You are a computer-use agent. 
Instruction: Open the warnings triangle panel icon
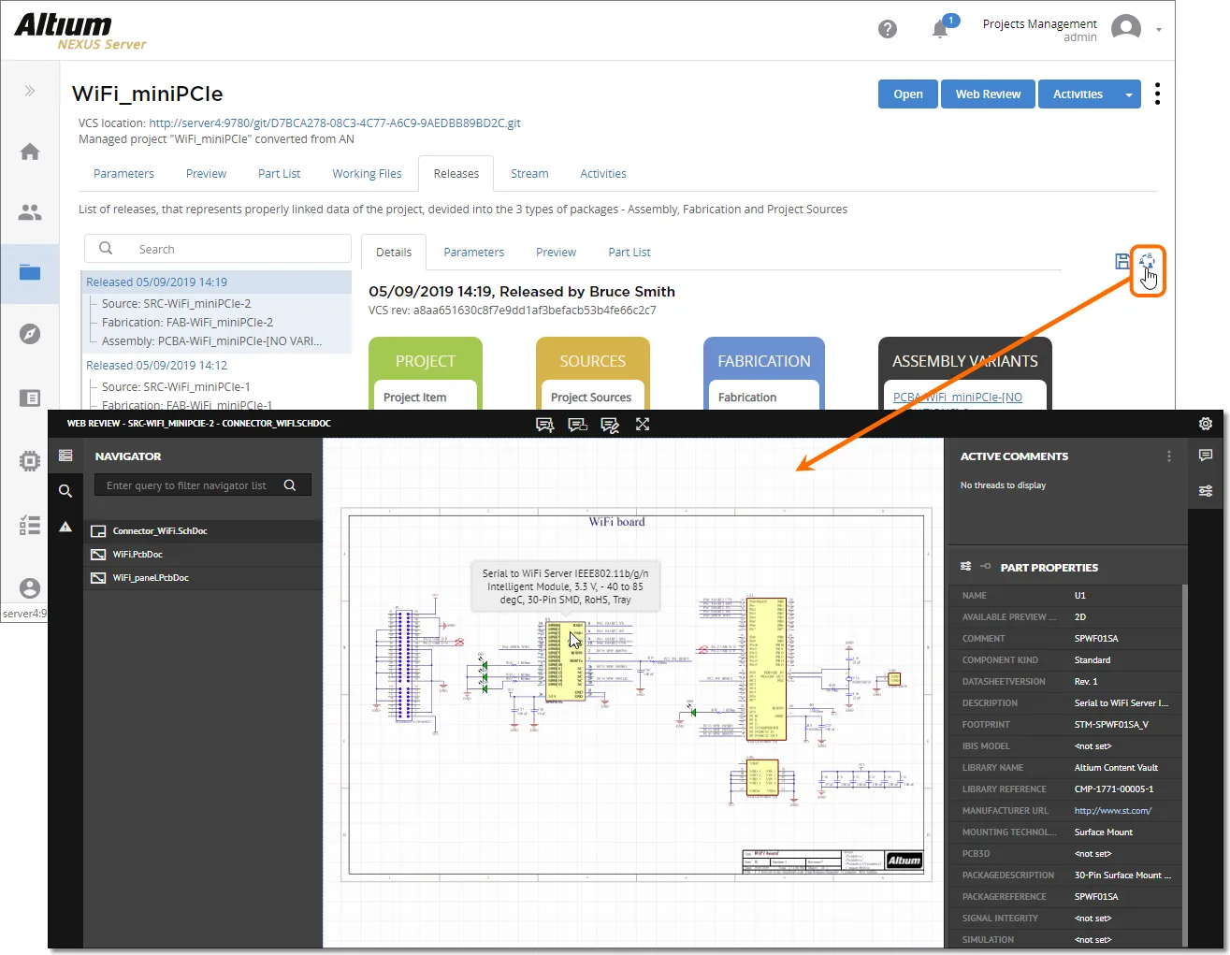click(65, 527)
